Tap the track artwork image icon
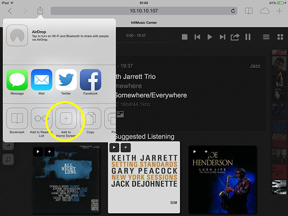The width and height of the screenshot is (288, 216). tap(121, 114)
